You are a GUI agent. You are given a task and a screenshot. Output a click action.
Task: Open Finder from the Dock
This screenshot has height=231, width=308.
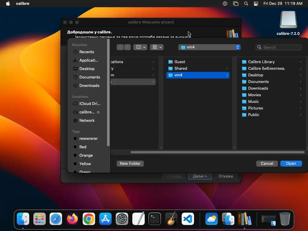point(23,219)
